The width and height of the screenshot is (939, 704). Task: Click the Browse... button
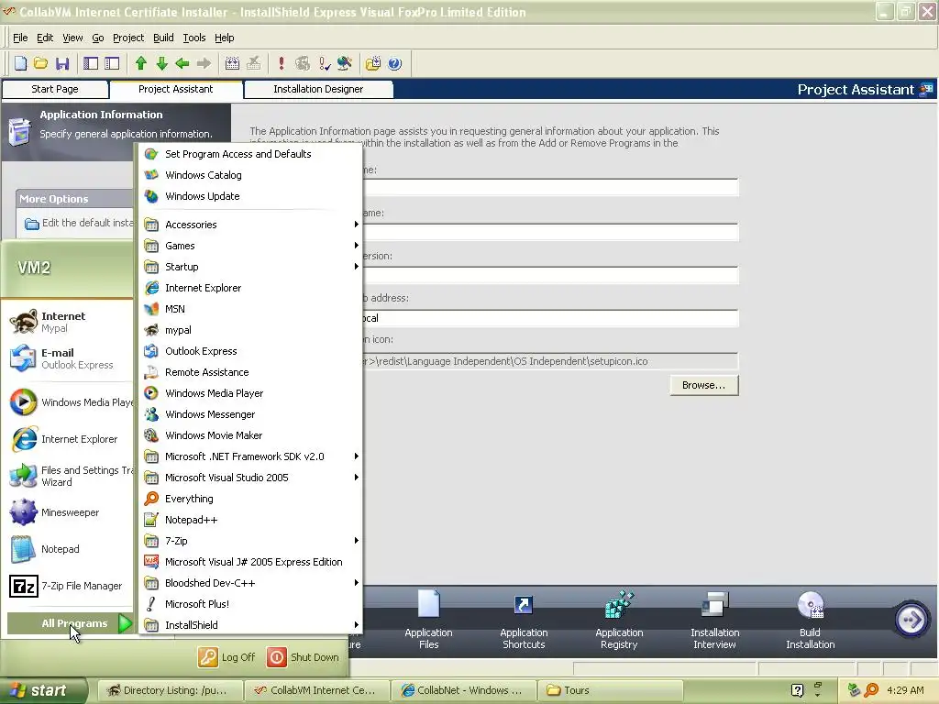tap(703, 385)
